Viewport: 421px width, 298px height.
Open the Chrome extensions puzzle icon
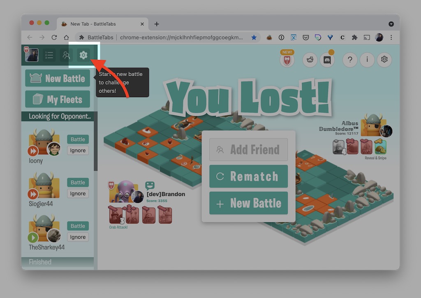(x=354, y=37)
